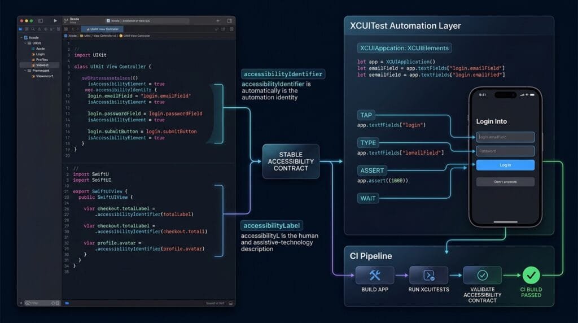The width and height of the screenshot is (578, 323).
Task: Add a new editor with the plus icon
Action: 218,21
